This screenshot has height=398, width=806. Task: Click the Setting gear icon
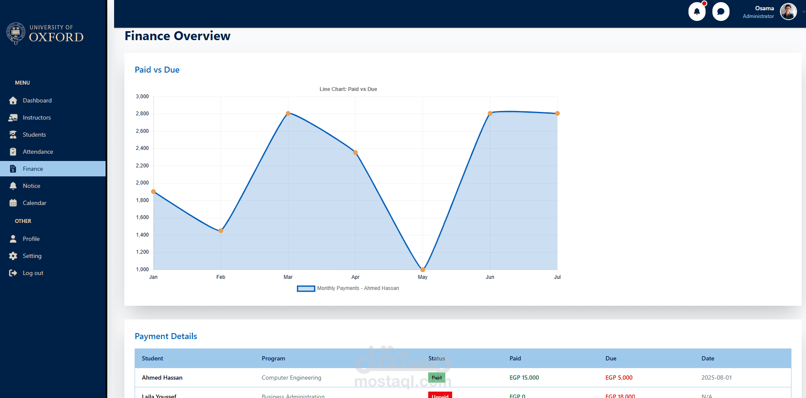click(x=13, y=256)
